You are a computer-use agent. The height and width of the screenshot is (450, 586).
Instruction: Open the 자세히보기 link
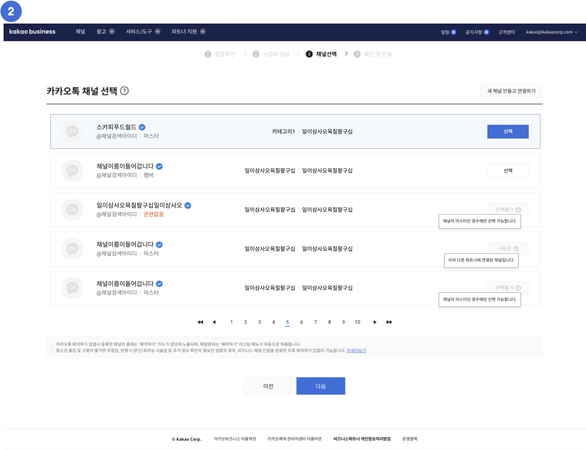point(356,351)
